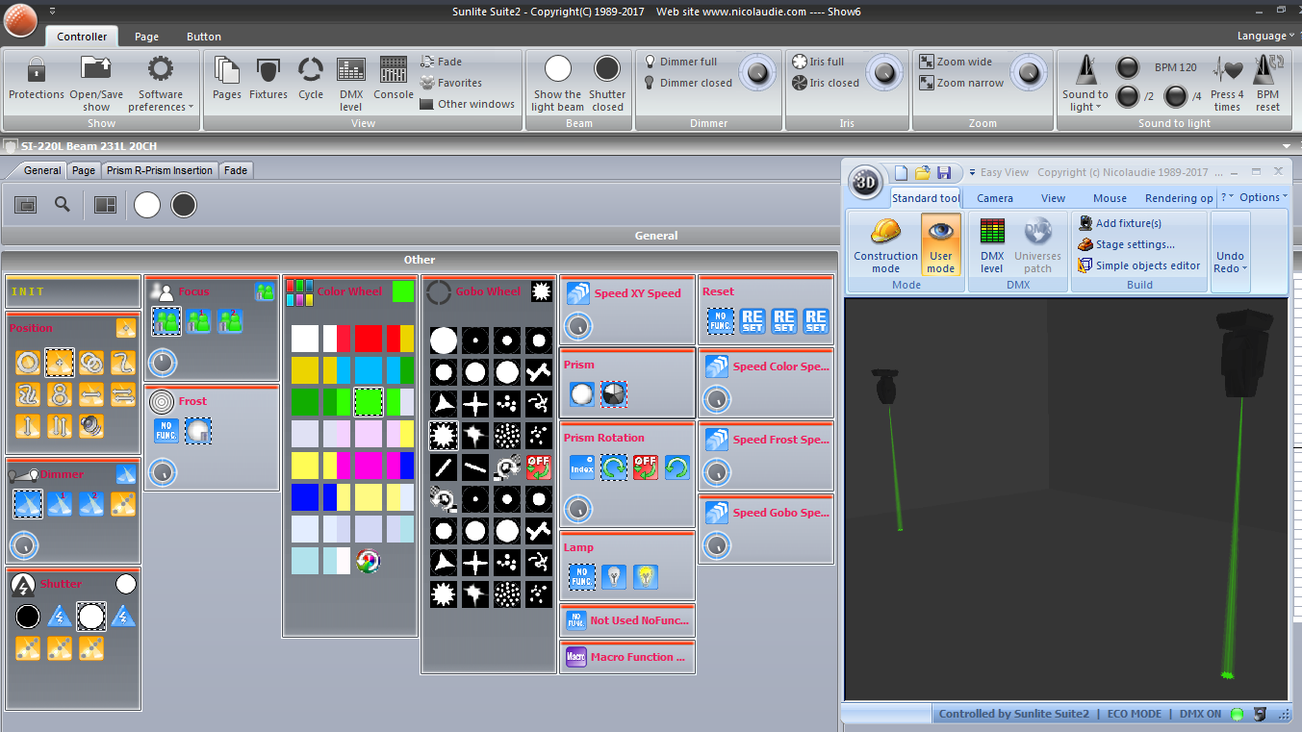Screen dimensions: 1302x732
Task: Enable Zoom wide
Action: pyautogui.click(x=956, y=62)
